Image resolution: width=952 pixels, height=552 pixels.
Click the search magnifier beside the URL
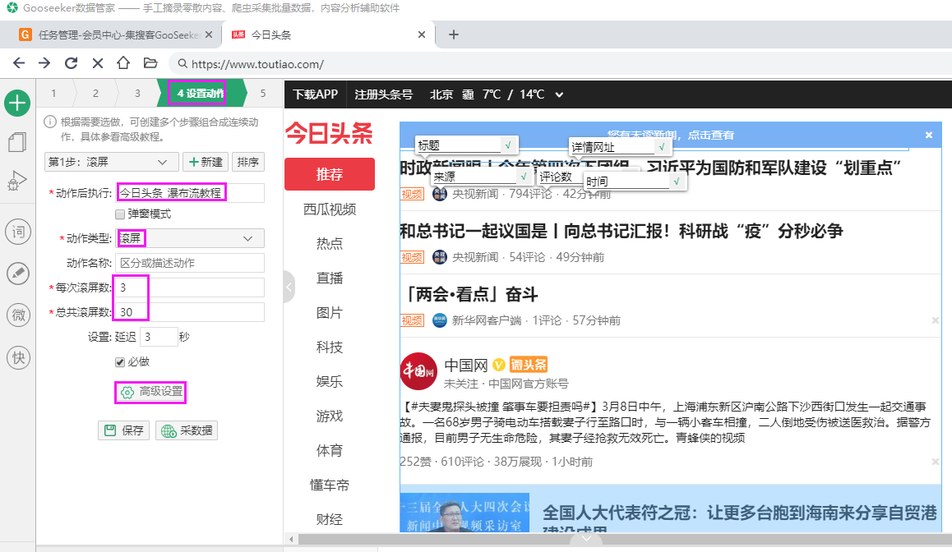pos(183,64)
